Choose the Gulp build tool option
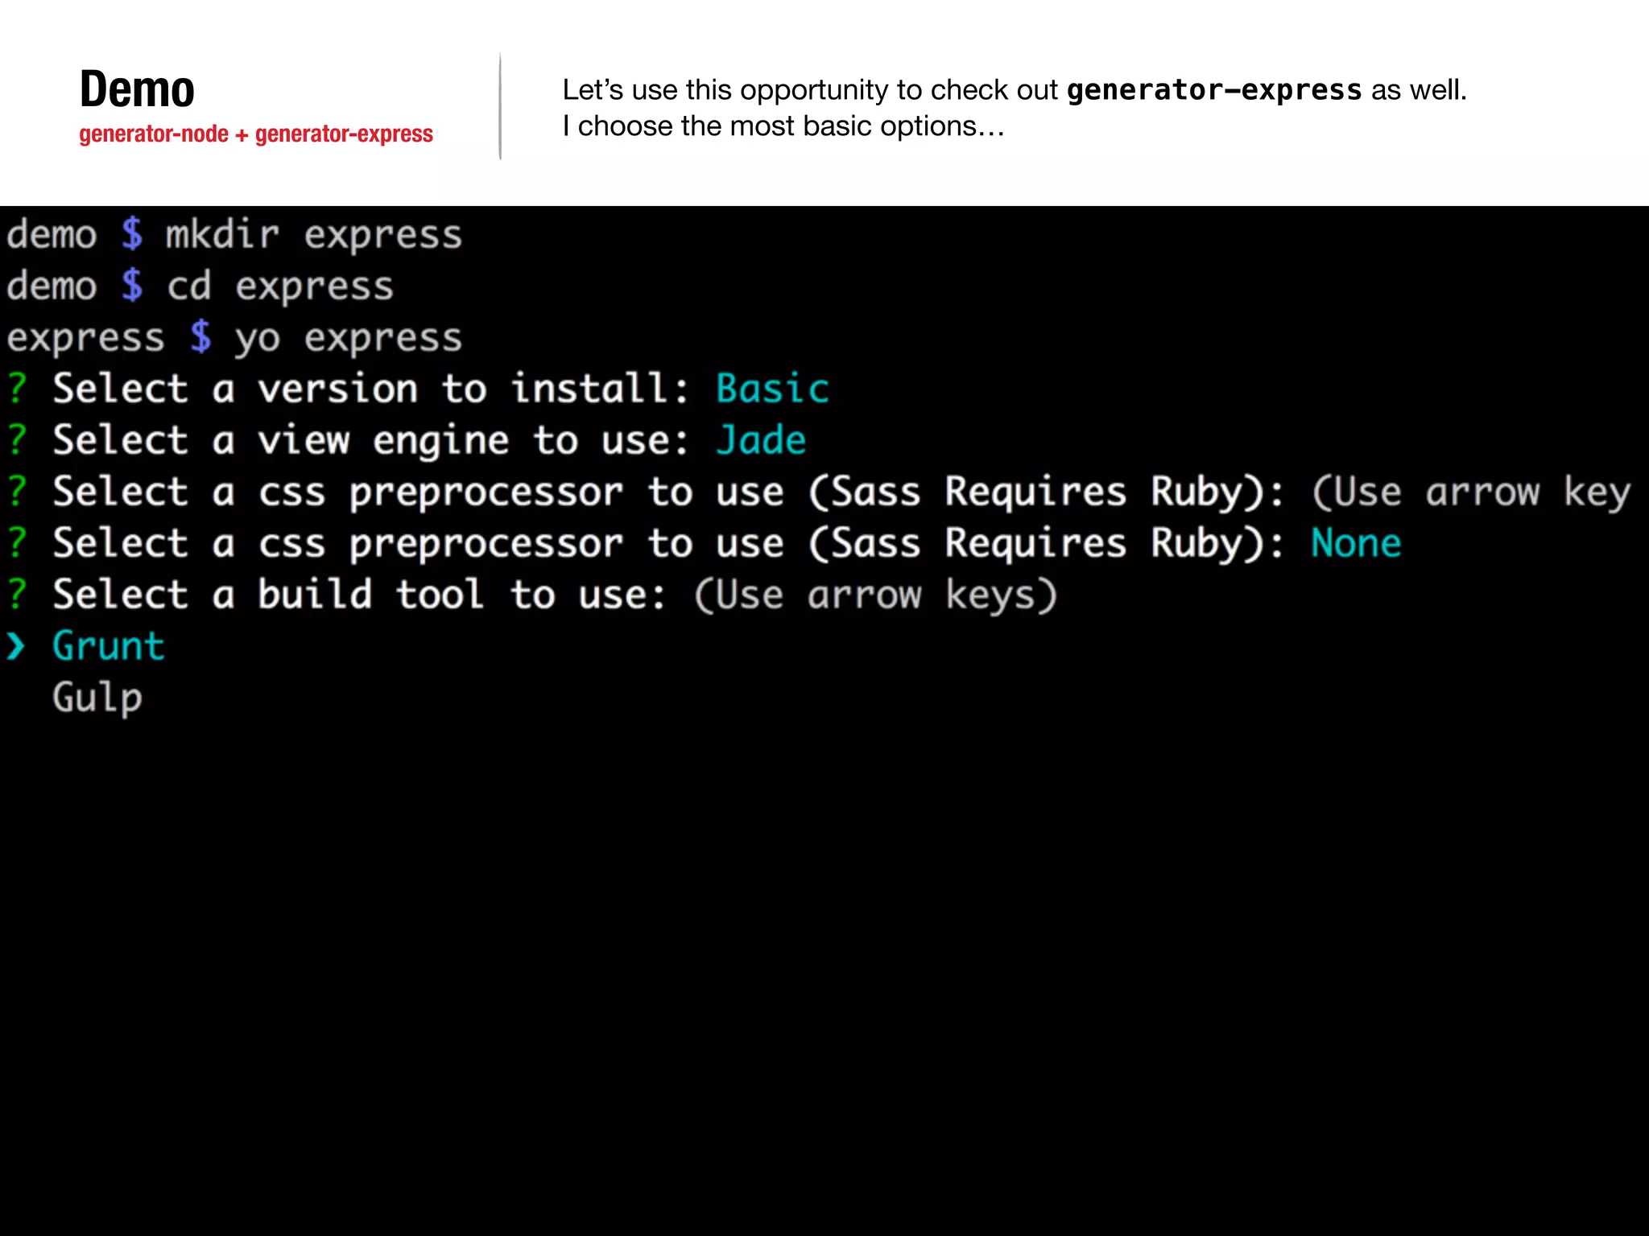 pos(97,698)
